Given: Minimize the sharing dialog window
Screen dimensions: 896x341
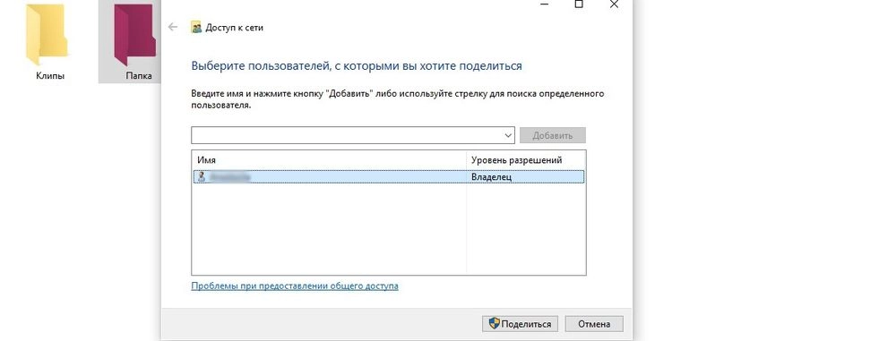Looking at the screenshot, I should pyautogui.click(x=545, y=4).
